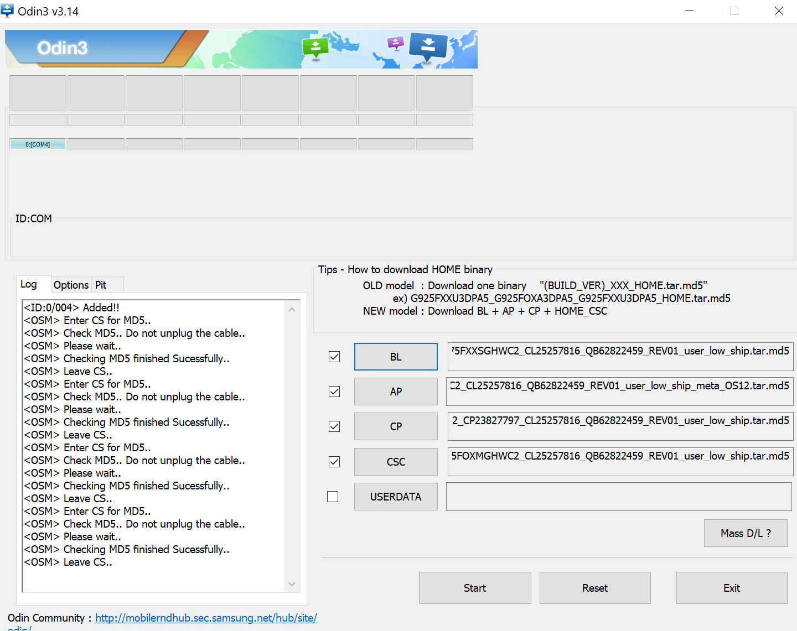Viewport: 797px width, 631px height.
Task: Select the CP file button
Action: (x=396, y=426)
